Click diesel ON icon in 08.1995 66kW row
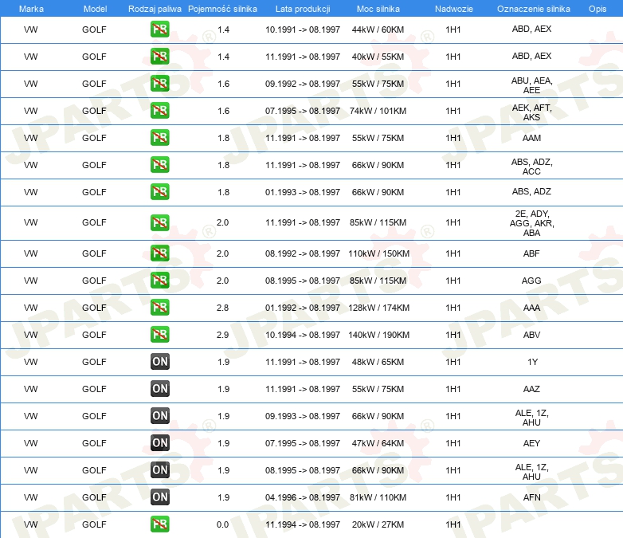This screenshot has height=538, width=623. [x=159, y=469]
